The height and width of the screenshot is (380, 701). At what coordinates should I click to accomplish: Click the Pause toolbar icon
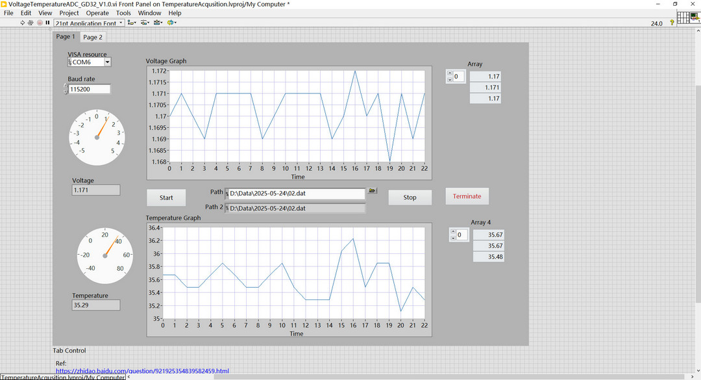[x=47, y=23]
